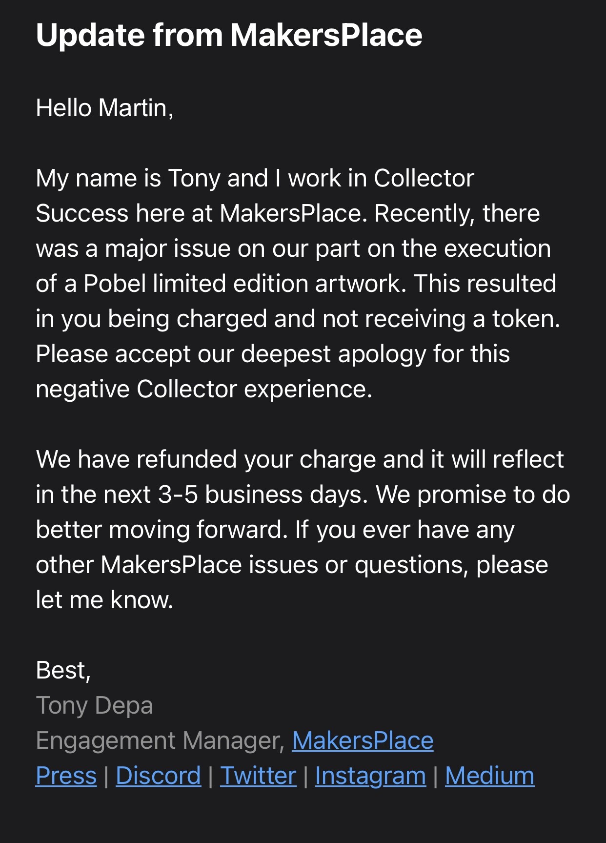Click the separator between Press and Discord
606x843 pixels.
pyautogui.click(x=106, y=776)
